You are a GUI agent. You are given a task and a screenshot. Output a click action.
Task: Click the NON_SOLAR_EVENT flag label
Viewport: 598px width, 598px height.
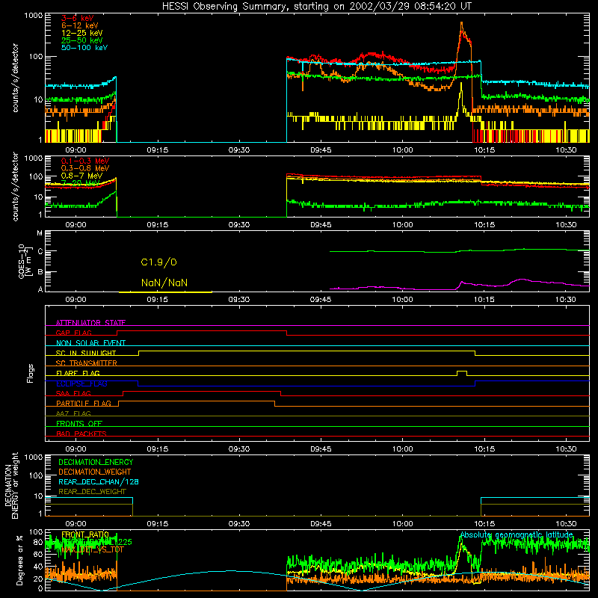click(x=90, y=343)
